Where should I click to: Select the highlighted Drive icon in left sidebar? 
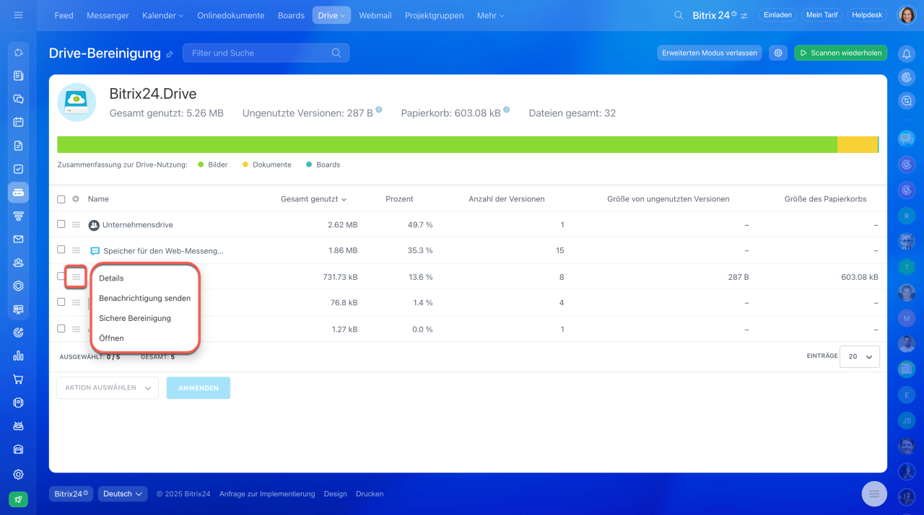coord(19,193)
